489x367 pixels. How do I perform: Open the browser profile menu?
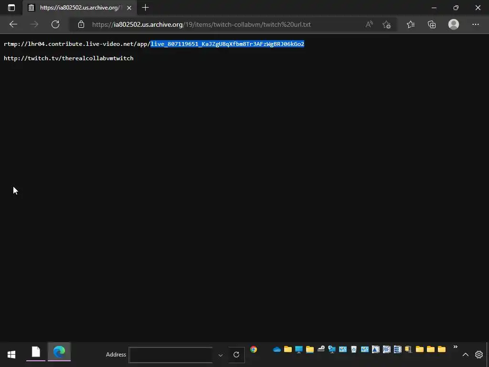454,24
